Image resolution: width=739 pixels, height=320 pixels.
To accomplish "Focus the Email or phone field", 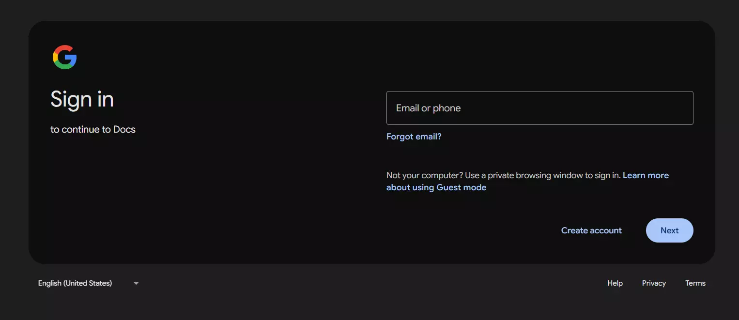I will pyautogui.click(x=539, y=108).
